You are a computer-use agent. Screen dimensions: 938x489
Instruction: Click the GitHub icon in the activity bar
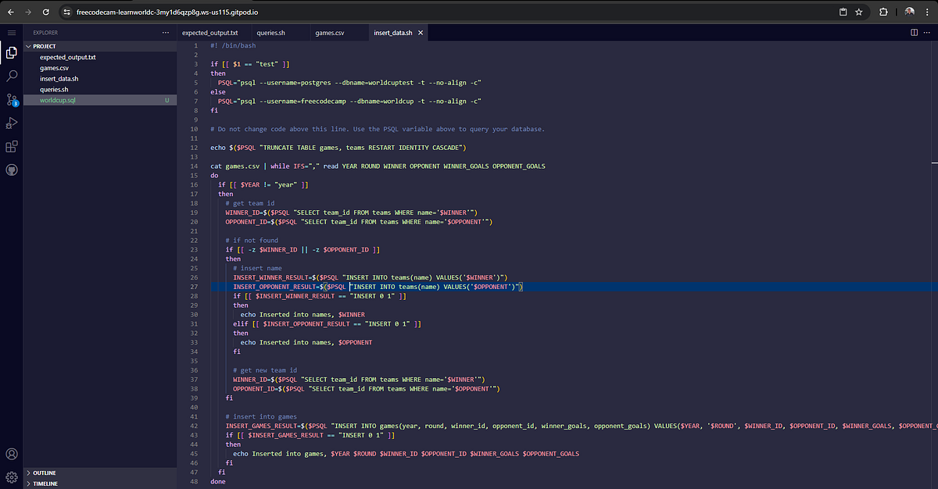[x=11, y=170]
